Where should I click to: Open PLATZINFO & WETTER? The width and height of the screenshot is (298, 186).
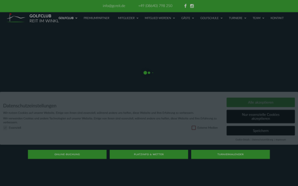click(149, 154)
